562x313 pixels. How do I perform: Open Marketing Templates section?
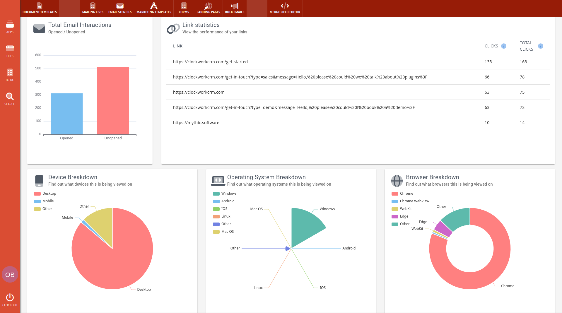coord(154,8)
